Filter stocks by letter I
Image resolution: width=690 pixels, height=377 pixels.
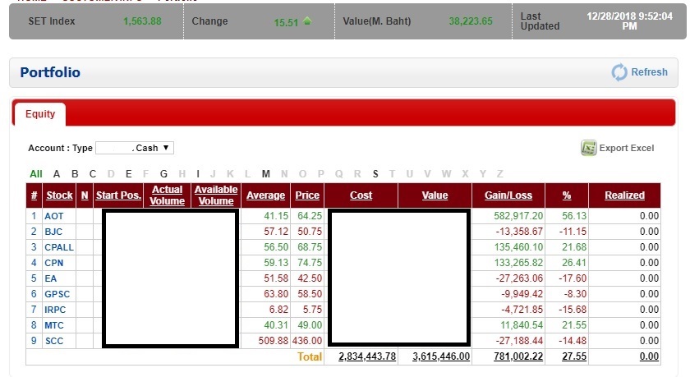198,174
